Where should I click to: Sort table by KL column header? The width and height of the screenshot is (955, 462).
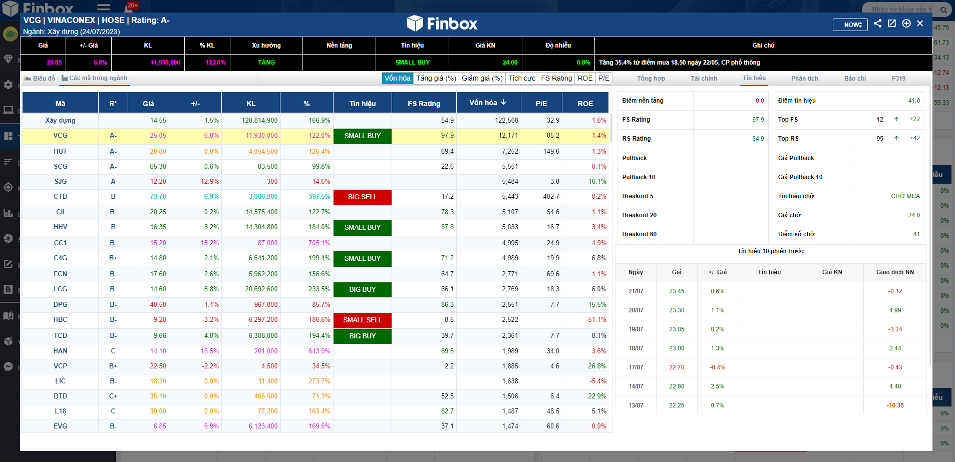[x=251, y=104]
